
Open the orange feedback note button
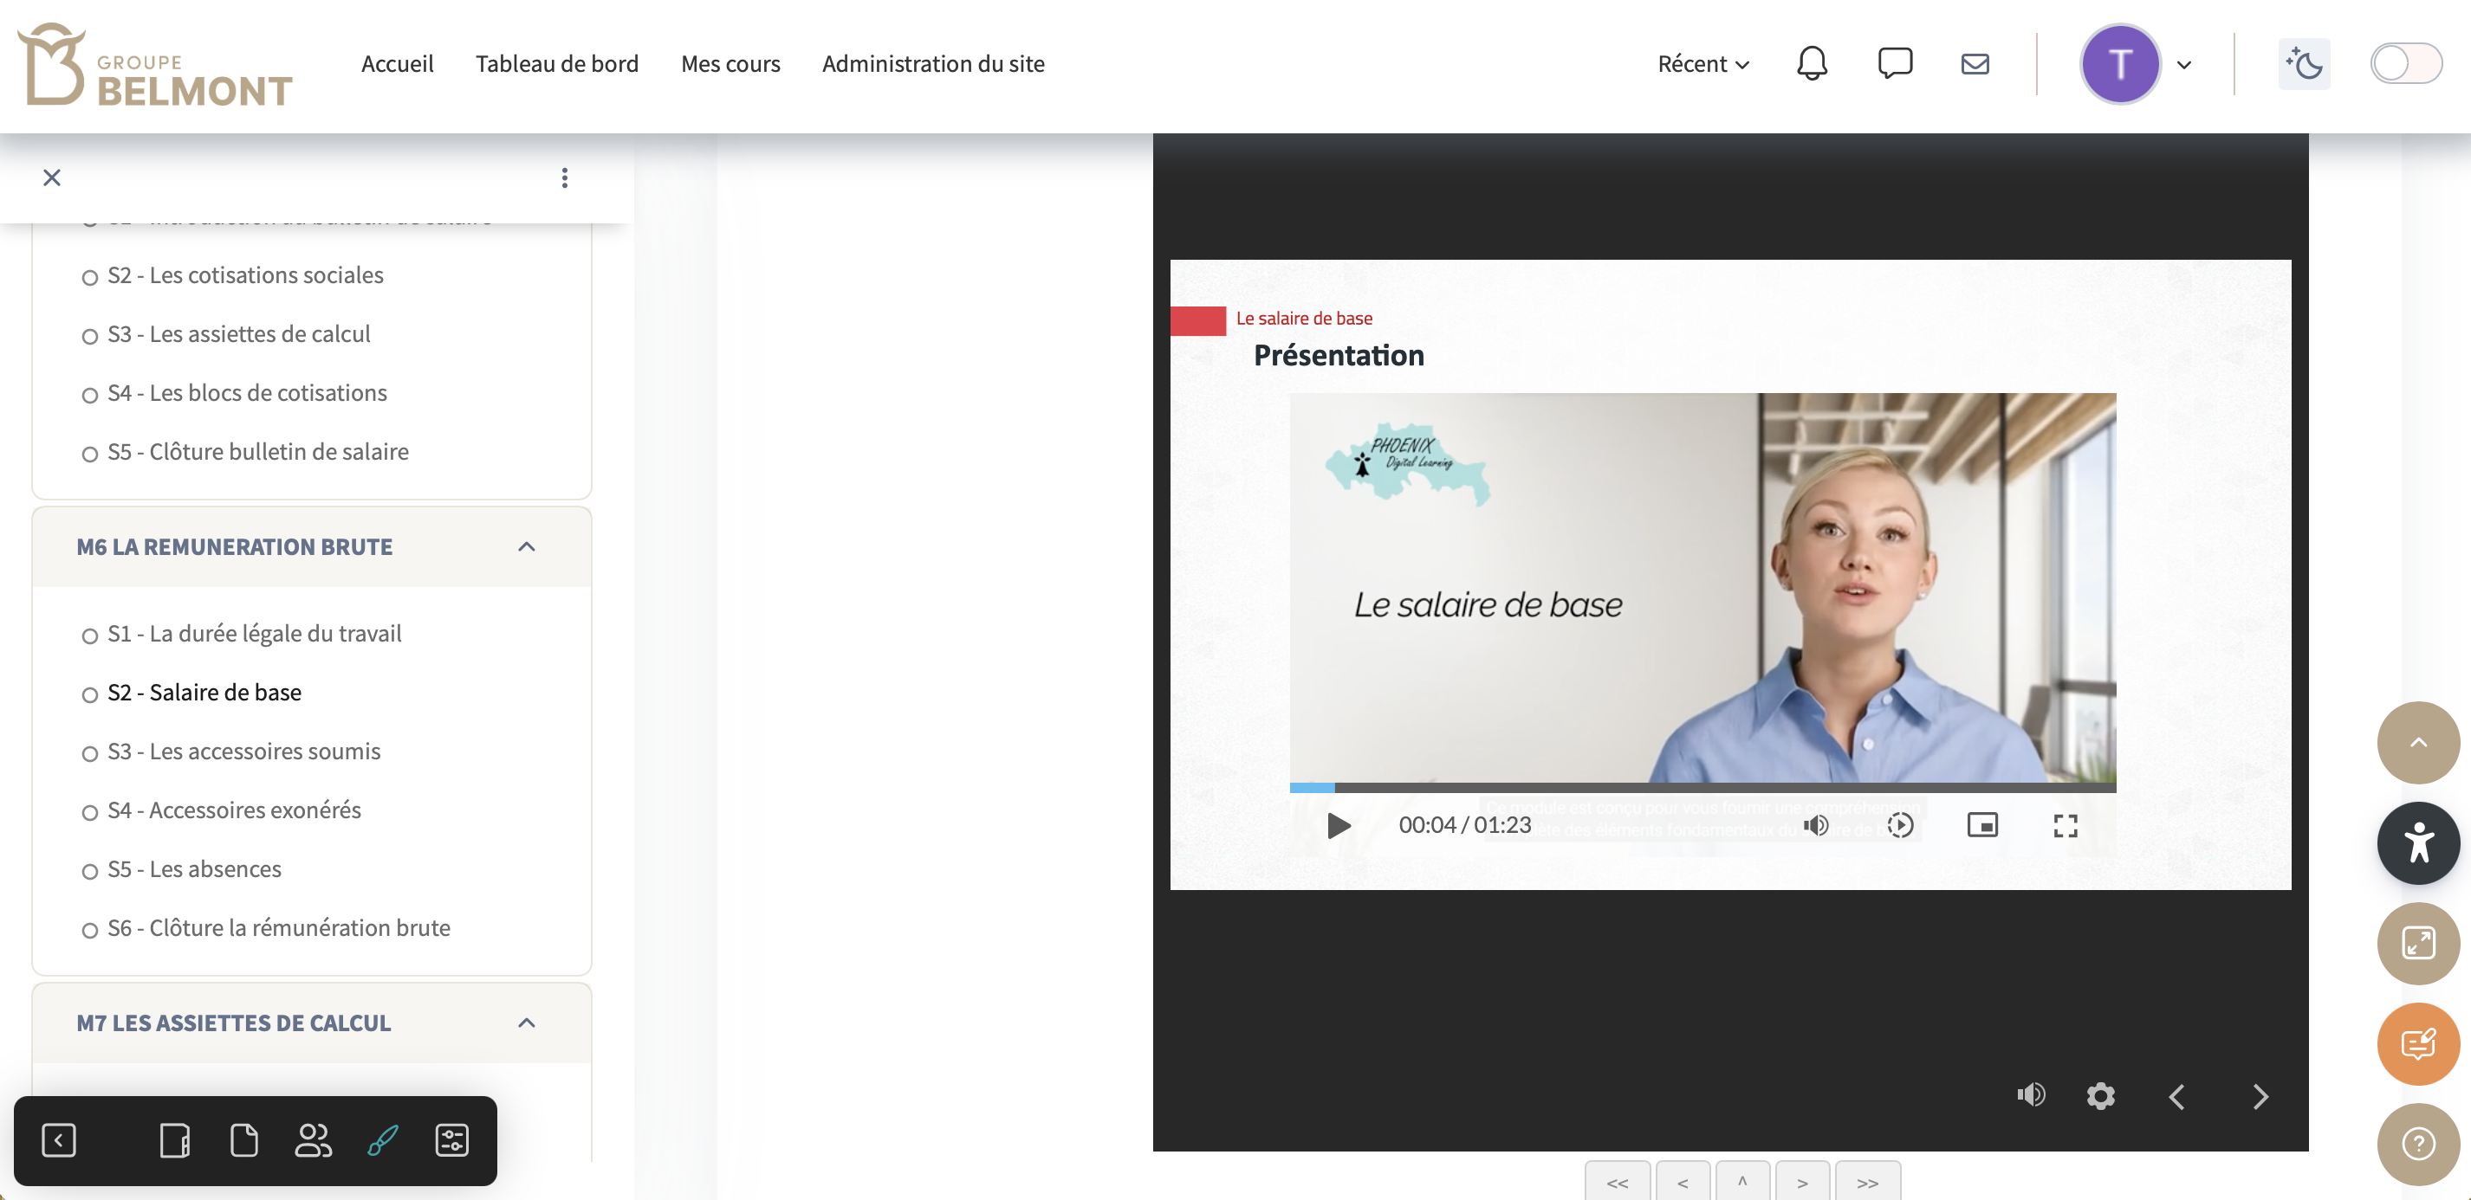point(2417,1044)
